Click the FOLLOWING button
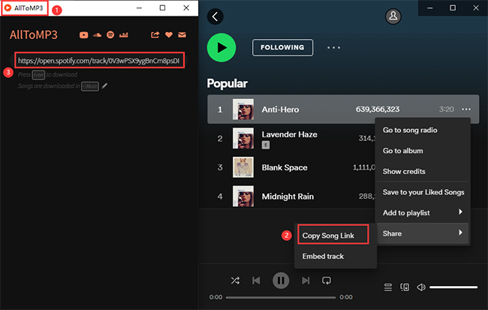Viewport: 488px width, 310px height. click(x=282, y=47)
